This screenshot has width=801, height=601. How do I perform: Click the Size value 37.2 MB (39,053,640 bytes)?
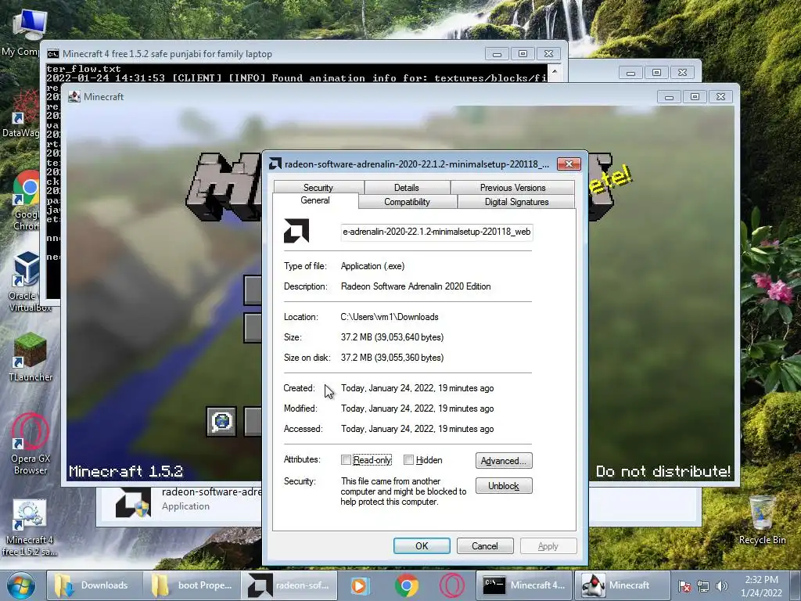click(x=393, y=337)
